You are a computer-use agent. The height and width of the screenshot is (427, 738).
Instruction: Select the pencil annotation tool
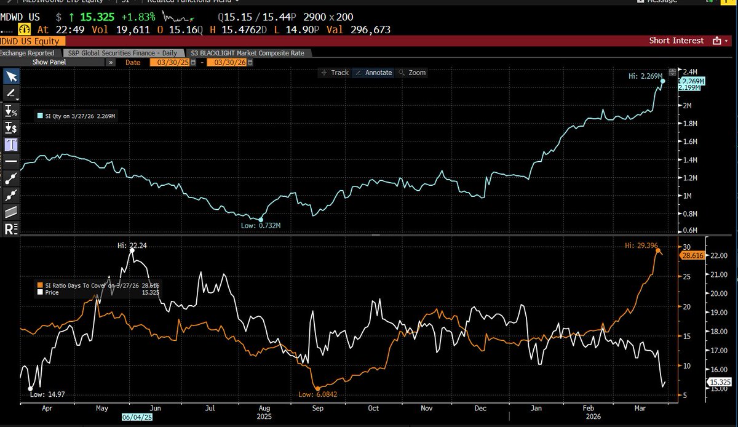tap(11, 93)
